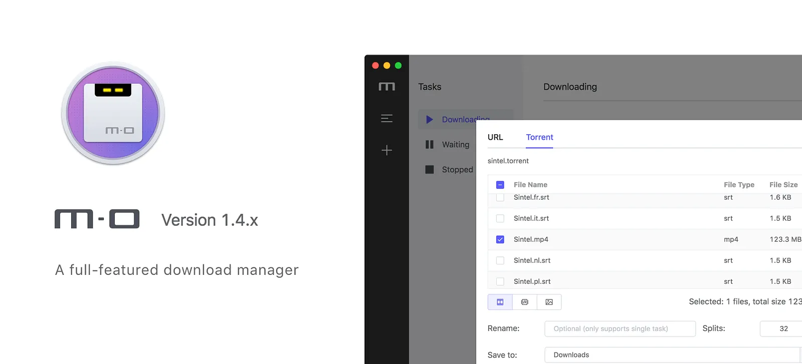This screenshot has width=802, height=364.
Task: Switch to the URL tab
Action: pos(495,137)
